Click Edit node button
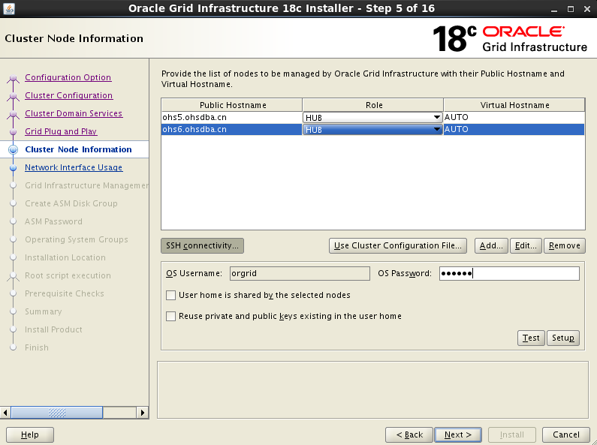Viewport: 597px width, 445px height. [526, 245]
